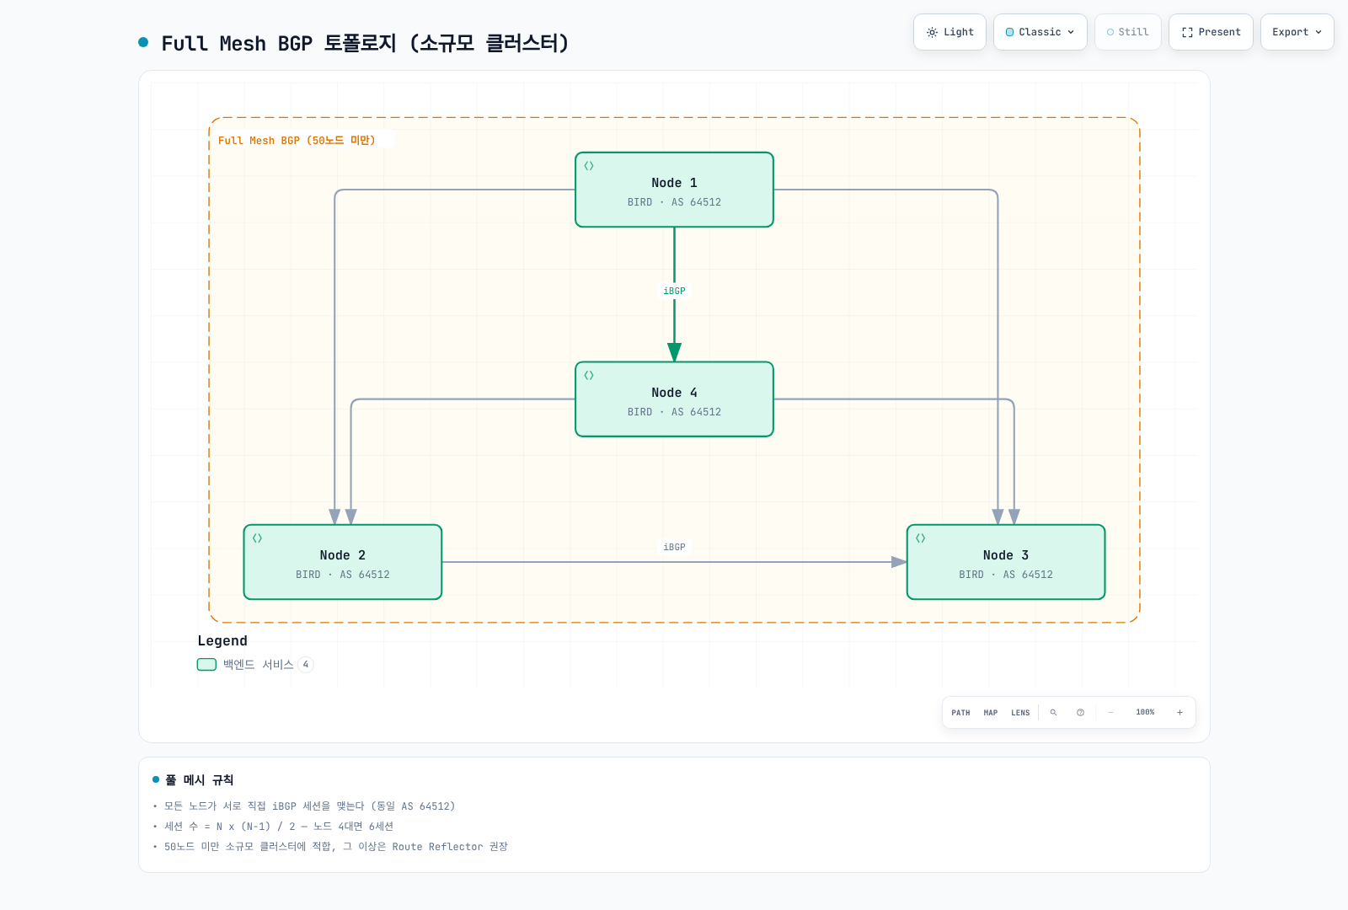Image resolution: width=1348 pixels, height=910 pixels.
Task: Toggle the Still animation button
Action: pyautogui.click(x=1128, y=32)
